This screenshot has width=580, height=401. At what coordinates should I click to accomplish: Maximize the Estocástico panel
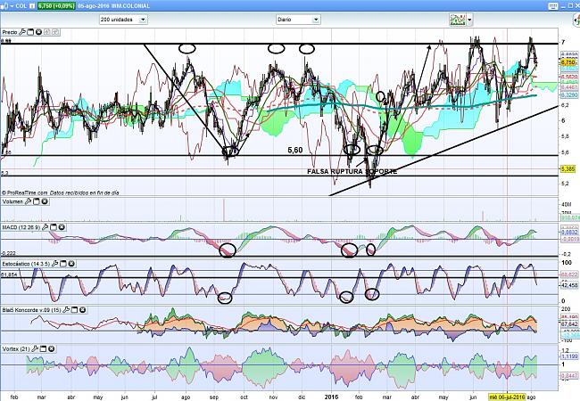click(63, 264)
